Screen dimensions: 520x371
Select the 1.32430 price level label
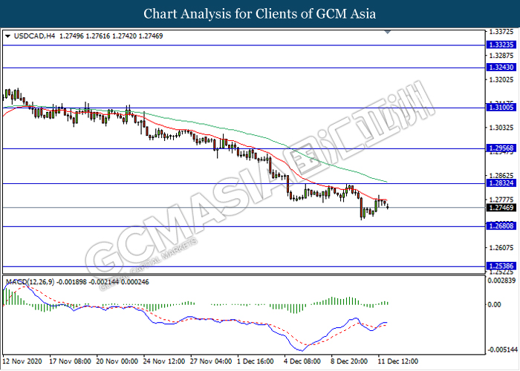[501, 68]
